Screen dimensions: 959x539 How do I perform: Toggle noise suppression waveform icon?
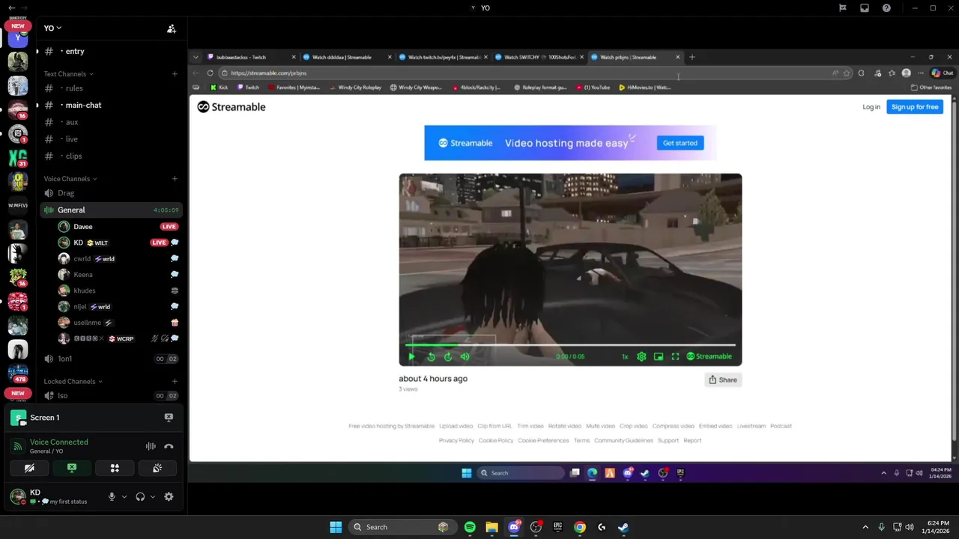[151, 446]
